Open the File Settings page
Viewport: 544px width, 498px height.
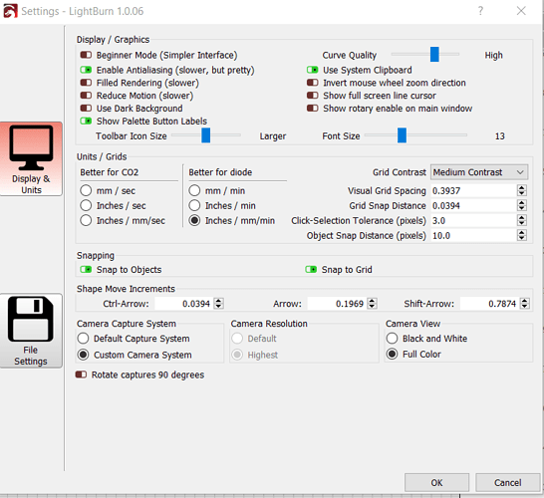click(31, 331)
